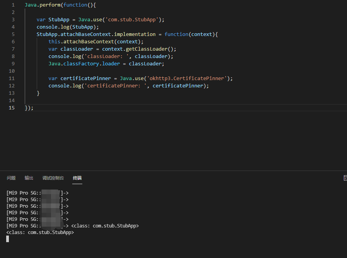The image size is (347, 258).
Task: Click line number 10 in the gutter
Action: click(x=12, y=71)
